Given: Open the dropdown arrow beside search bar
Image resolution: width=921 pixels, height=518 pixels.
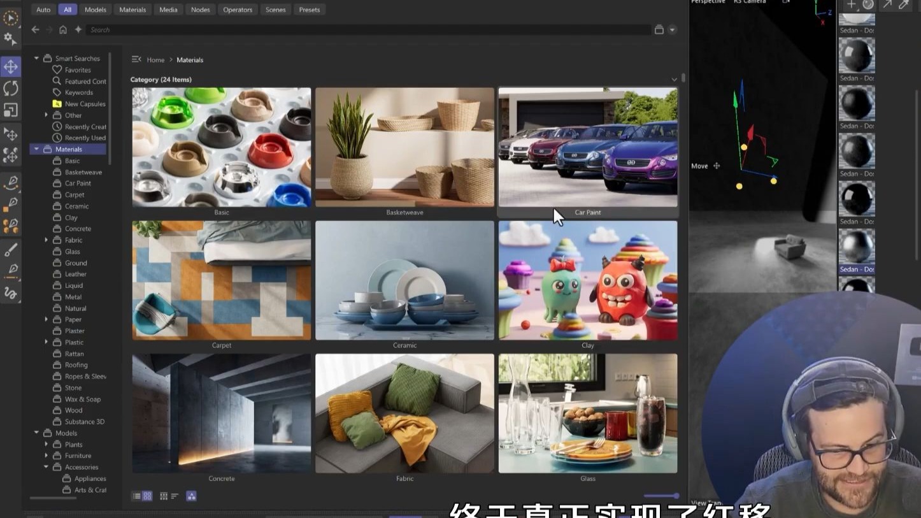Looking at the screenshot, I should [672, 29].
